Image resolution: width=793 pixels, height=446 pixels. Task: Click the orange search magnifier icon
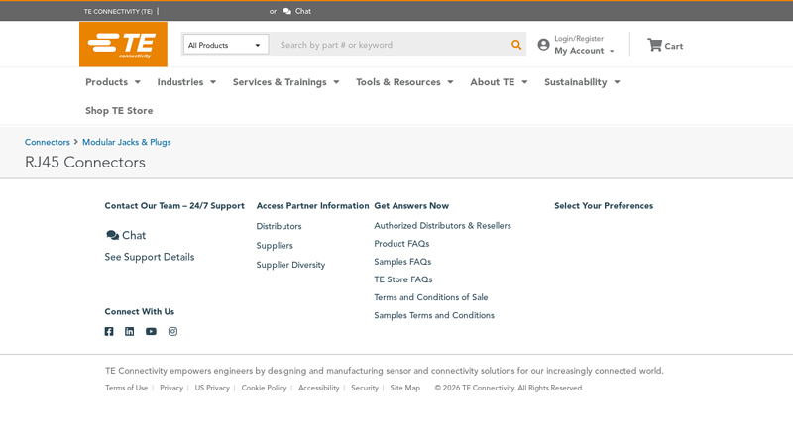[515, 45]
